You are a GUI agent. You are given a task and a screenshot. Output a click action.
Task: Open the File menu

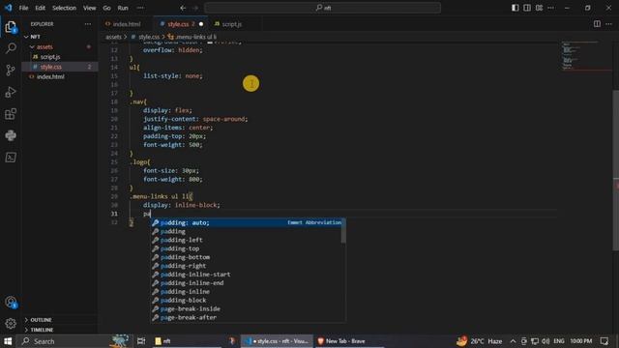coord(23,8)
